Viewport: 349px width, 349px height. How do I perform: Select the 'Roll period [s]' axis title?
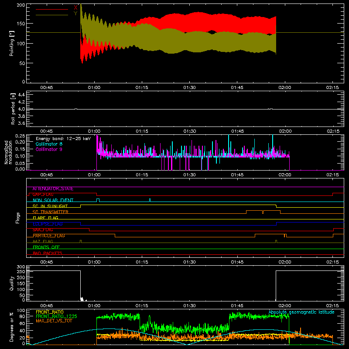13,109
